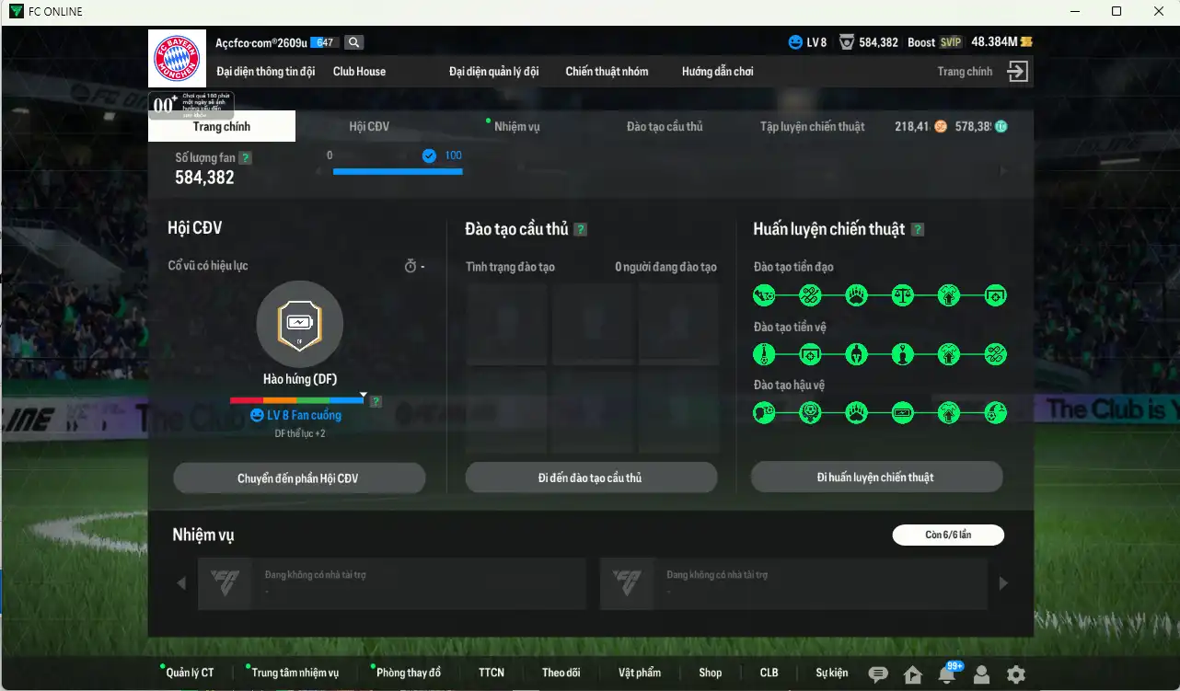Click the player location icon in Đào tạo tiền vệ
The width and height of the screenshot is (1180, 691).
pyautogui.click(x=903, y=354)
